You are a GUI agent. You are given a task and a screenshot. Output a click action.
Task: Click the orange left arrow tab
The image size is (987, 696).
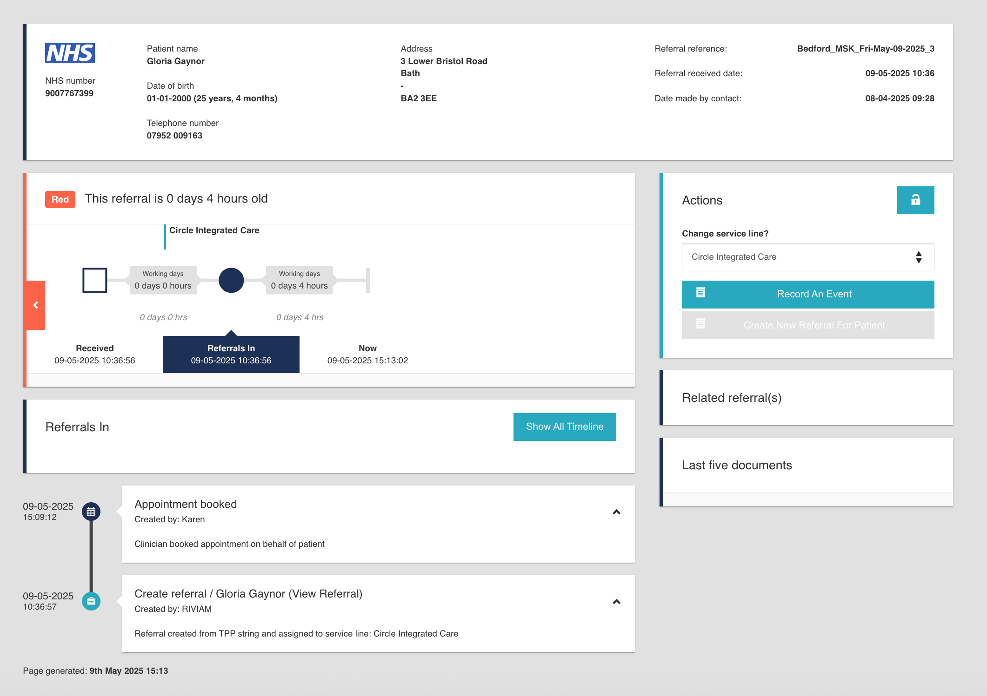coord(36,305)
